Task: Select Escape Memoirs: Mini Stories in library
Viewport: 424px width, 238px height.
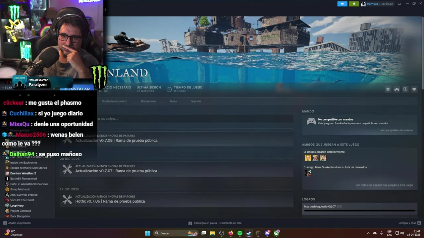Action: tap(28, 168)
